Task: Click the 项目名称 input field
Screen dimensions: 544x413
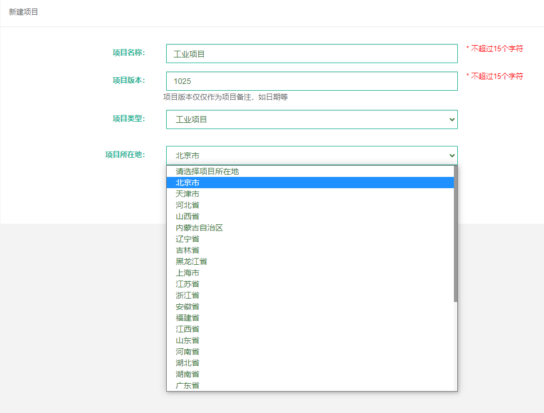Action: 311,54
